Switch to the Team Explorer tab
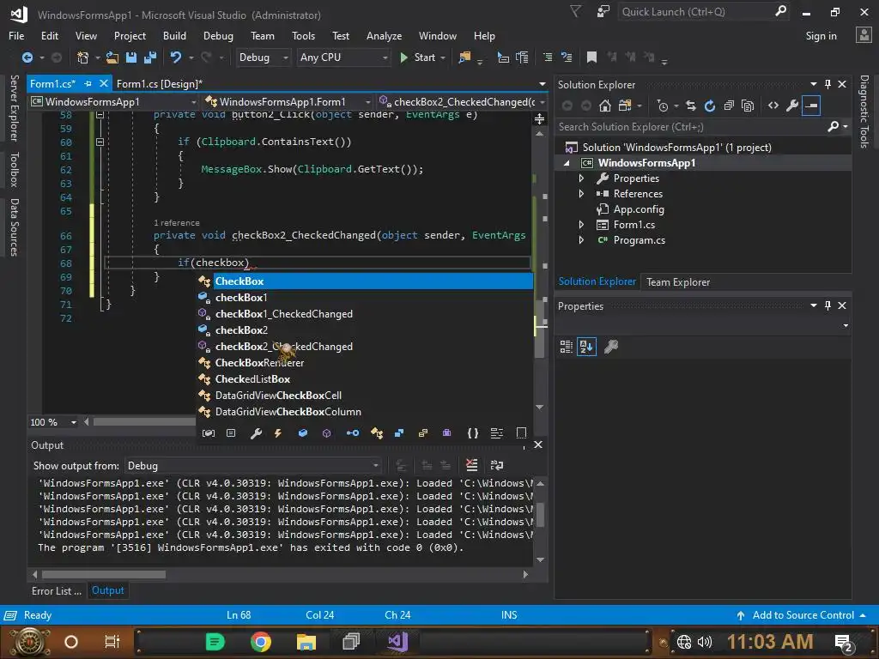 pos(678,281)
